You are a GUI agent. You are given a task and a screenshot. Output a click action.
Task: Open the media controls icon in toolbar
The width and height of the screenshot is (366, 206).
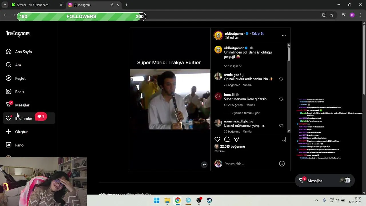(344, 15)
